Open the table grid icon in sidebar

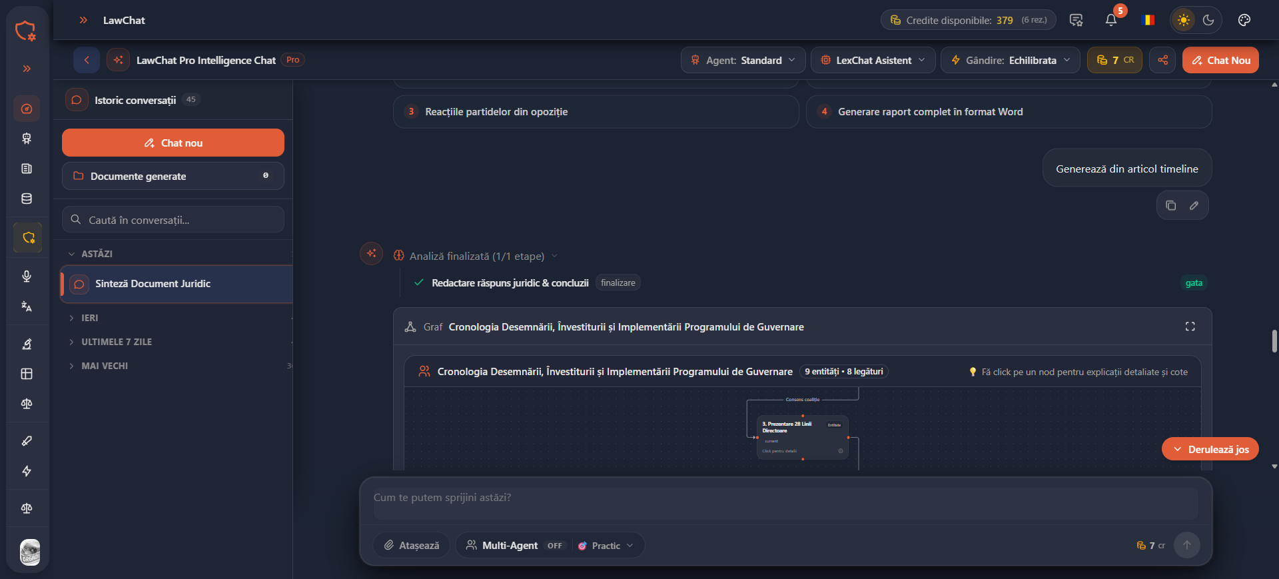point(27,374)
